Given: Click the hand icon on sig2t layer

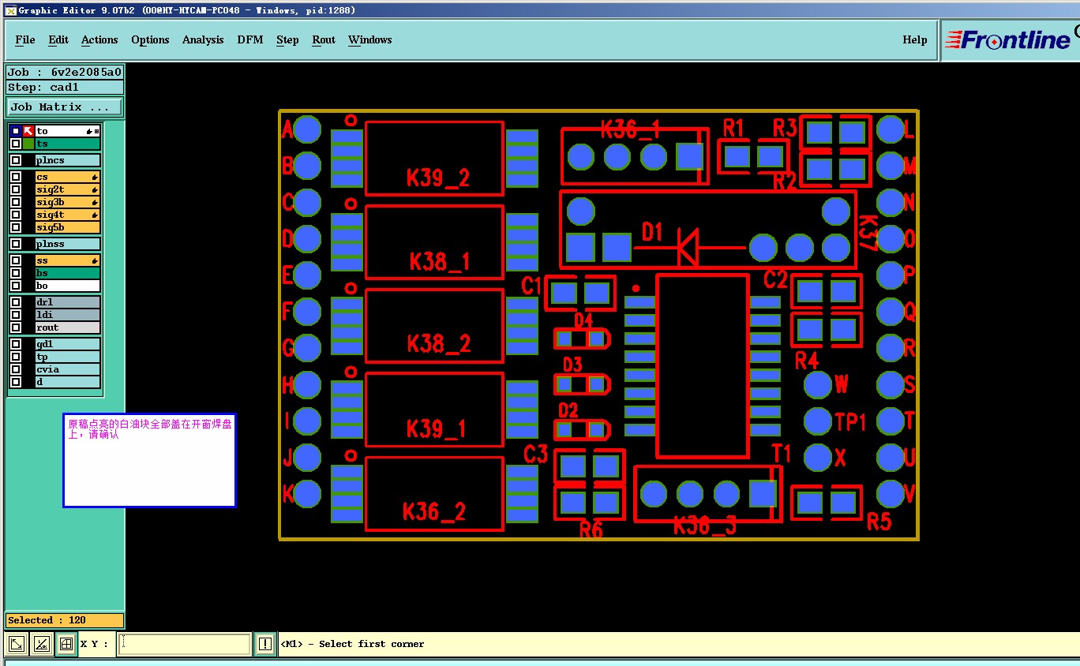Looking at the screenshot, I should point(95,190).
